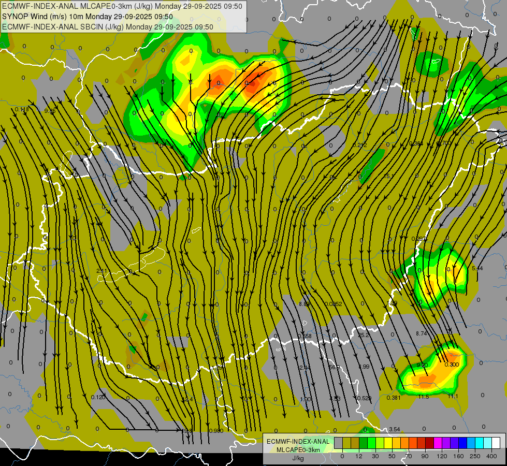Click the map value 0.300
The image size is (507, 466).
tap(452, 365)
